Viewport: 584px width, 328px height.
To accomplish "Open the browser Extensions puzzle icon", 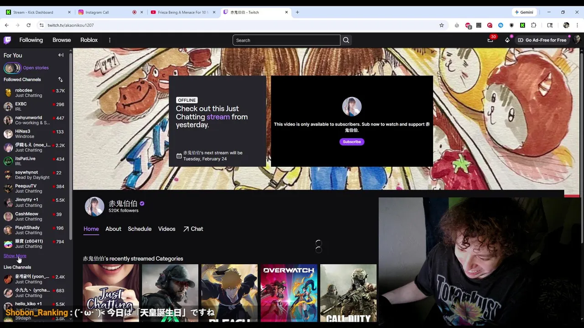I will (533, 25).
